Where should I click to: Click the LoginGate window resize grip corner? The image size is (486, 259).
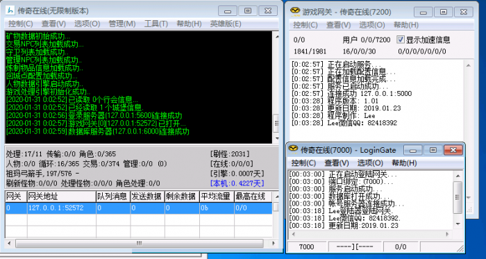point(460,248)
